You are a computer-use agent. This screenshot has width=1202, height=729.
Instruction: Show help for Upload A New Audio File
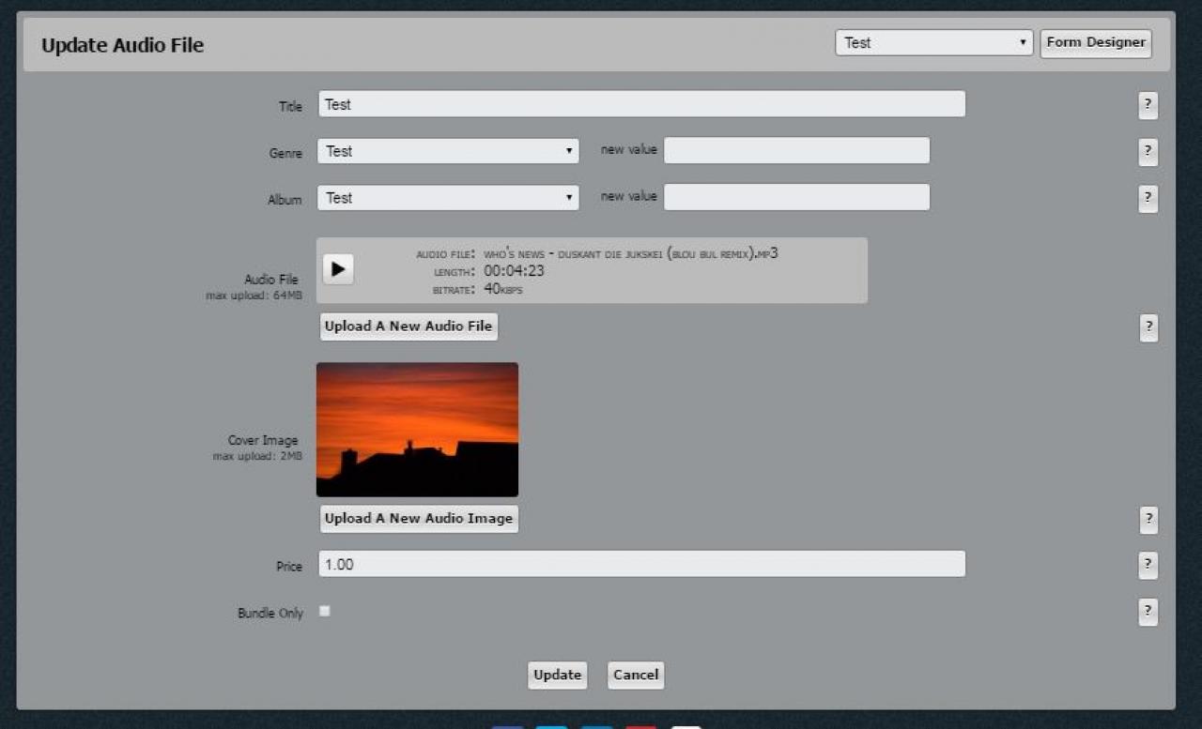click(x=1148, y=327)
